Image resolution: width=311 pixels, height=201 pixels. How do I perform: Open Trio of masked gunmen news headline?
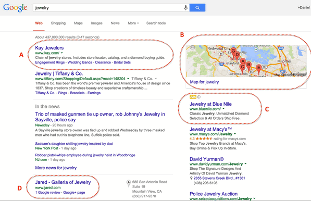pos(100,117)
